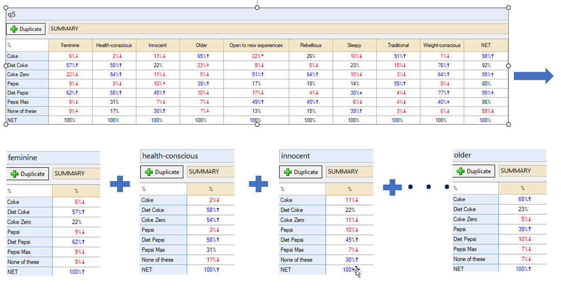The height and width of the screenshot is (291, 561).
Task: Select the SUMMARY field in the health-conscious table
Action: point(210,172)
